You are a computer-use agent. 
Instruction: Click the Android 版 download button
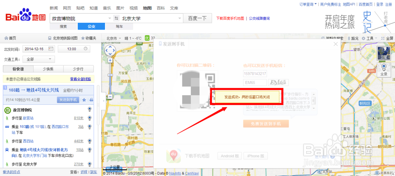coord(230,156)
